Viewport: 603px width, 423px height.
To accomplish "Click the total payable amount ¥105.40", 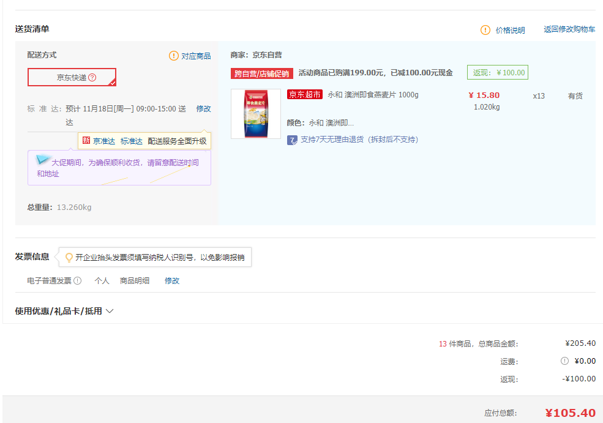I will tap(571, 413).
